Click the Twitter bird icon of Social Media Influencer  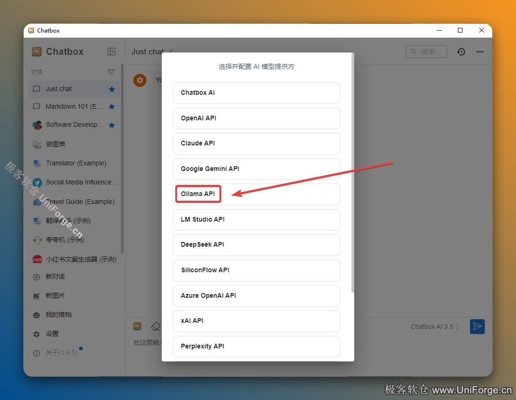[x=37, y=183]
